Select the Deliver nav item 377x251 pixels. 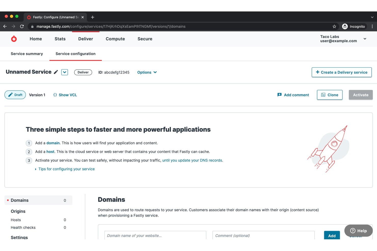coord(86,39)
